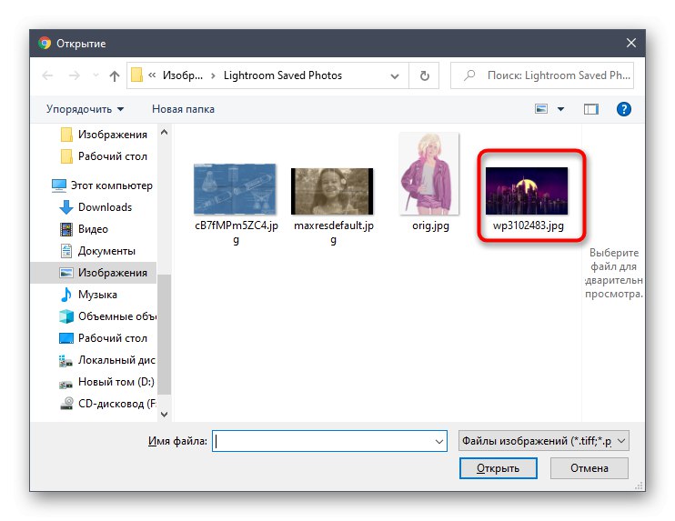Create a new folder with Новая папка
This screenshot has height=521, width=675.
pos(183,109)
